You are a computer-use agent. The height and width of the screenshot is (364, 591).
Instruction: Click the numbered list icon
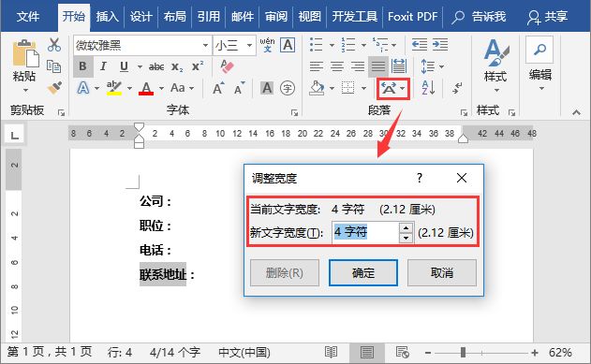347,44
